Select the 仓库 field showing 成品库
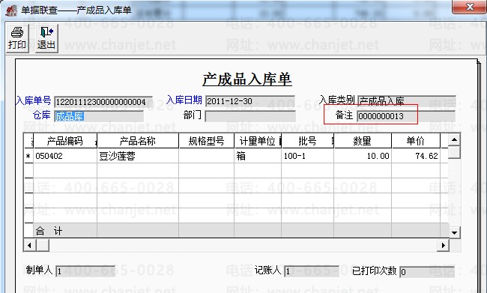487x293 pixels. pos(99,116)
